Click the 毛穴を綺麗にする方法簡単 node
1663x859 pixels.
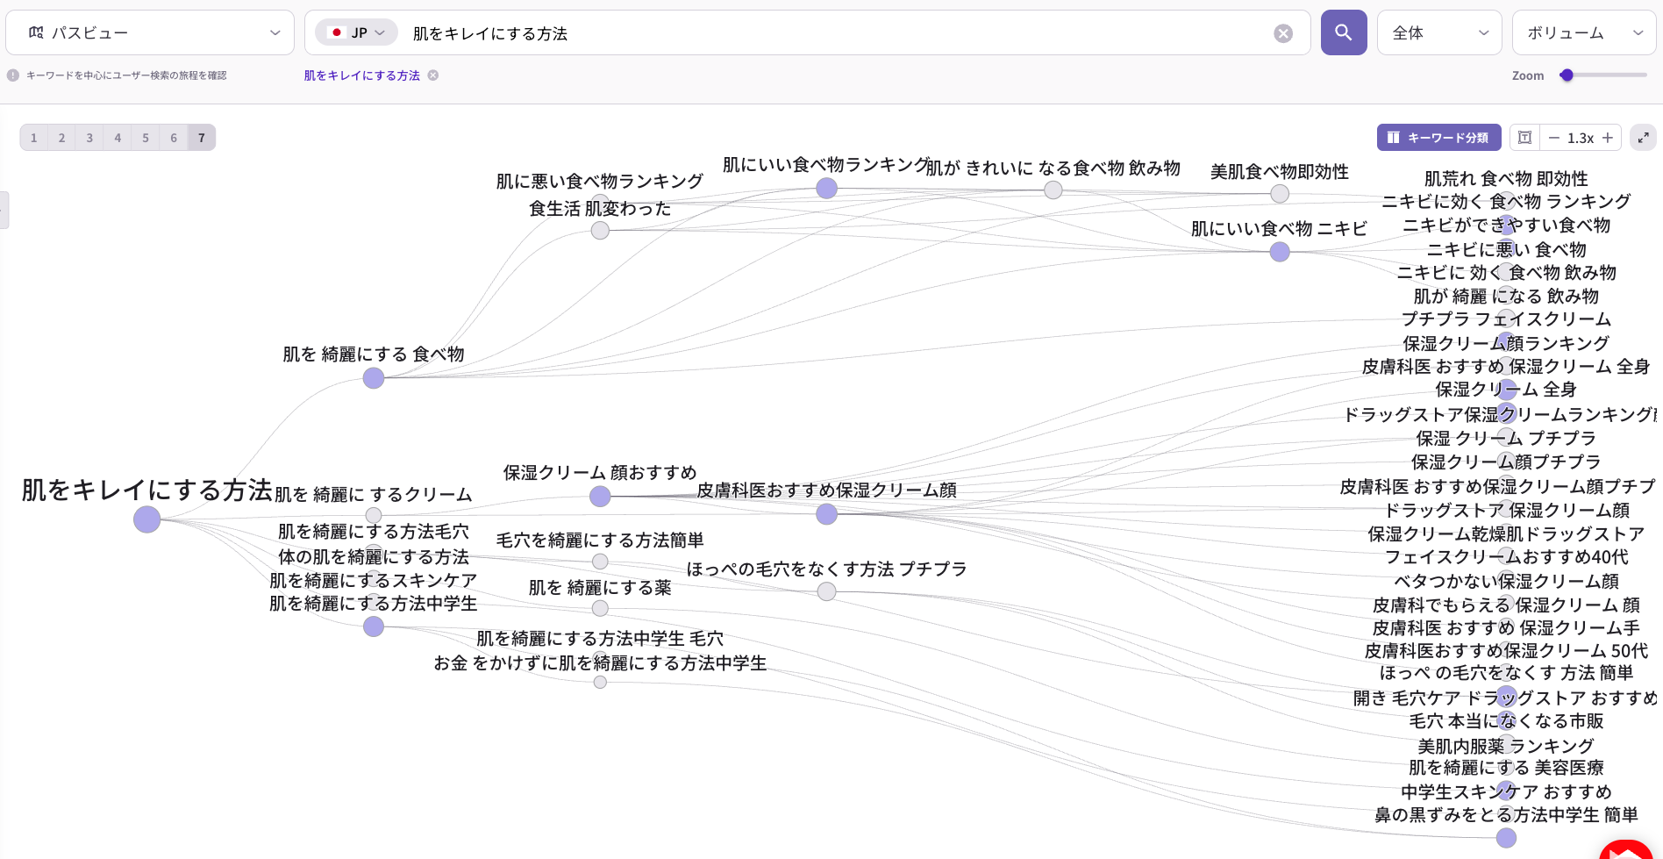coord(600,562)
